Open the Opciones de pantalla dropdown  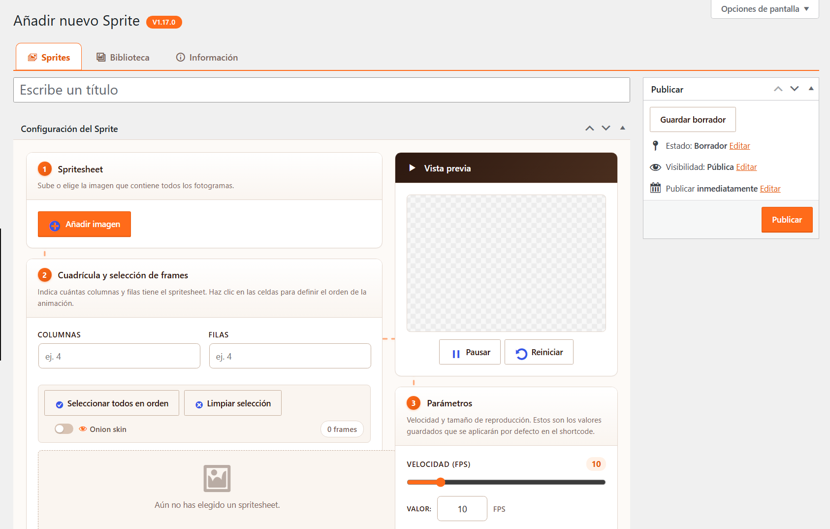[765, 9]
